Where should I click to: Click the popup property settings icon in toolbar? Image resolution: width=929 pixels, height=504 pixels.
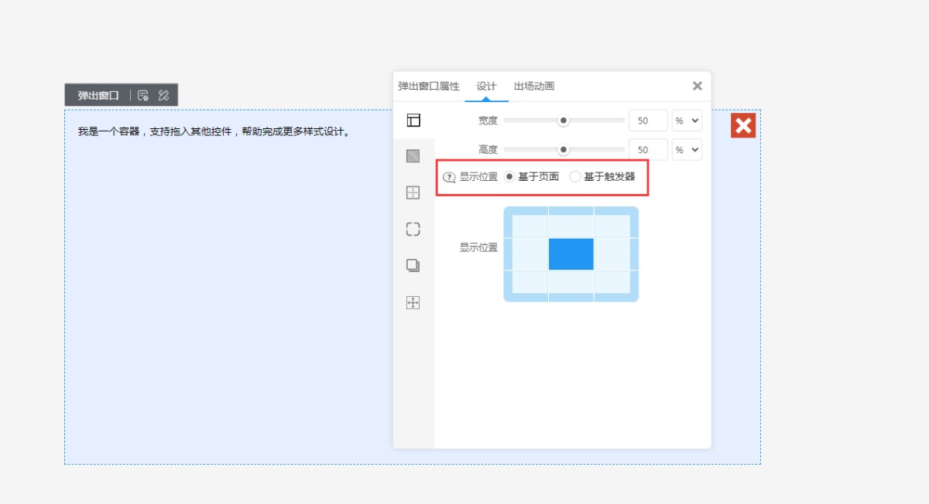143,95
